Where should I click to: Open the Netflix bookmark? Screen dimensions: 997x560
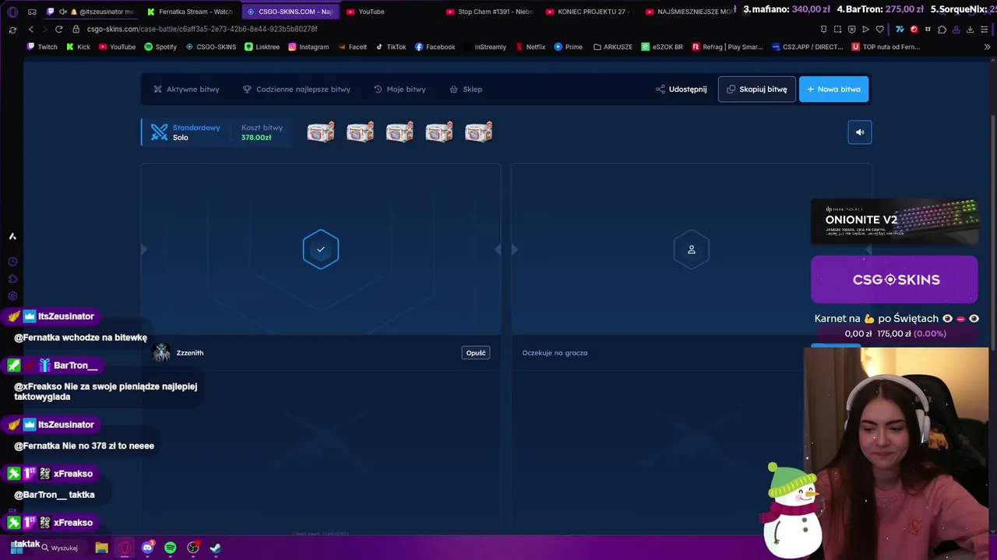530,47
